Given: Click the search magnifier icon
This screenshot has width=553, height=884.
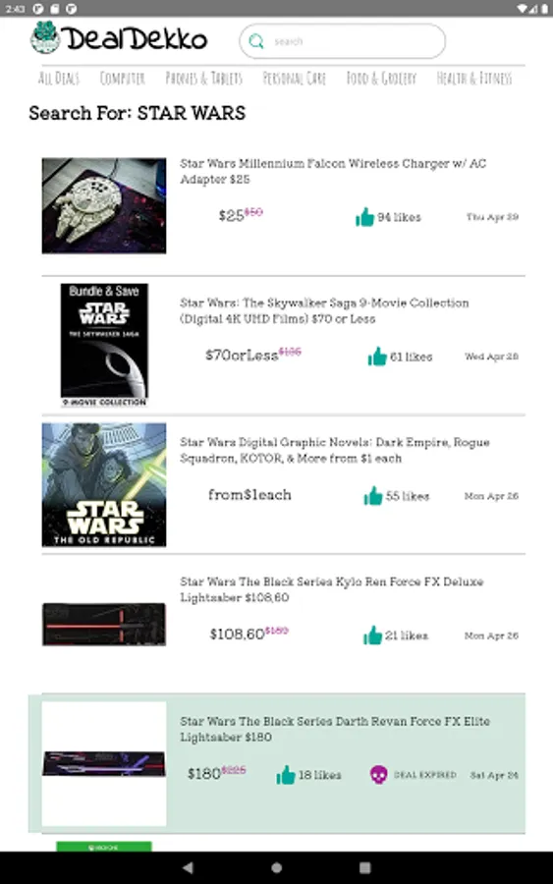Looking at the screenshot, I should tap(256, 41).
